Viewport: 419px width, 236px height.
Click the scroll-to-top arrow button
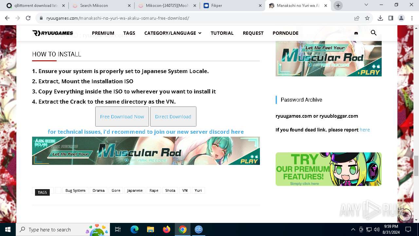pos(405,215)
